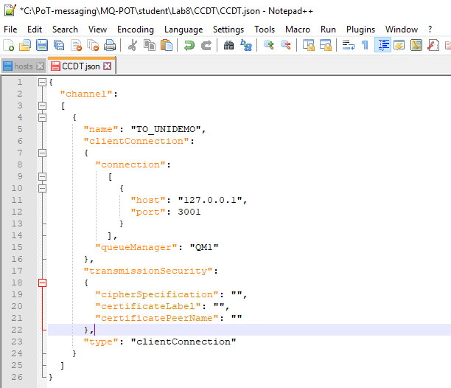The width and height of the screenshot is (451, 388).
Task: Collapse the connection array fold on line 9
Action: pyautogui.click(x=42, y=177)
